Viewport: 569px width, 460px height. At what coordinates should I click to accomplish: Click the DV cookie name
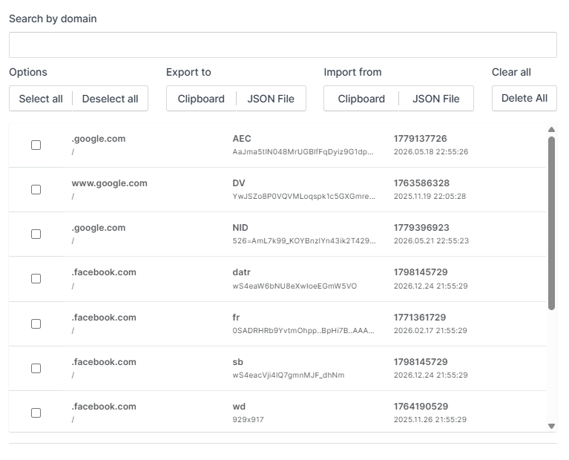(239, 183)
